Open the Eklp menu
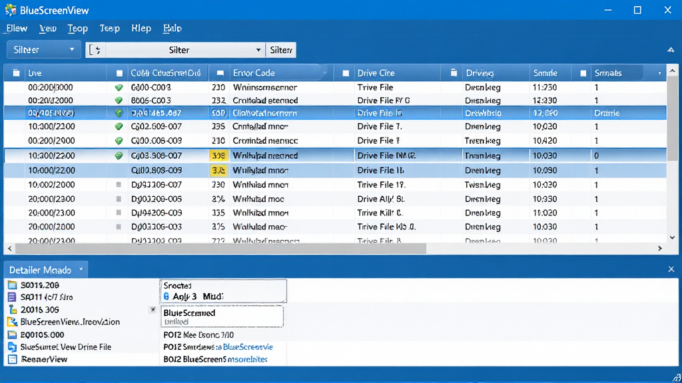 (x=172, y=28)
